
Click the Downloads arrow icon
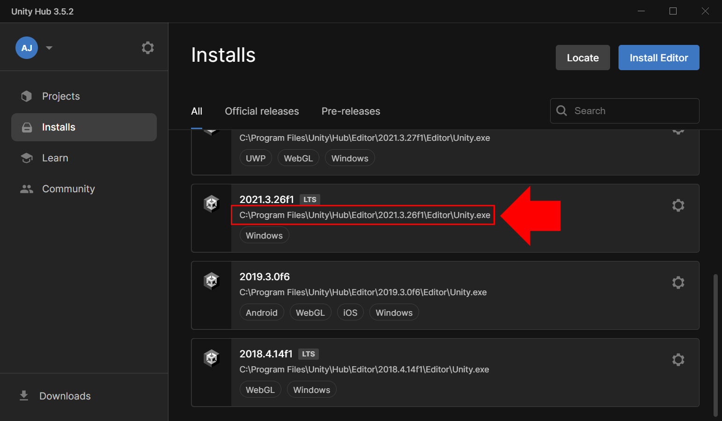[24, 396]
